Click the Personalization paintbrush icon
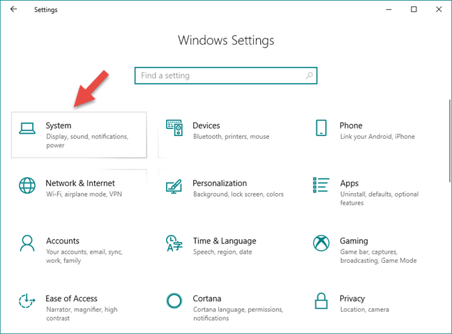This screenshot has height=334, width=452. pyautogui.click(x=174, y=186)
